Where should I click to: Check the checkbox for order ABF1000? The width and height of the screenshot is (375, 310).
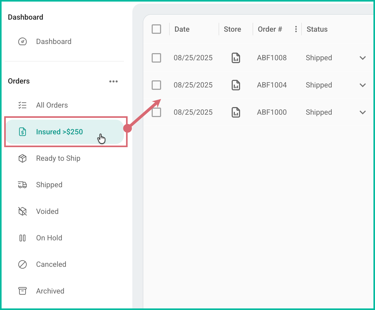[x=156, y=112]
